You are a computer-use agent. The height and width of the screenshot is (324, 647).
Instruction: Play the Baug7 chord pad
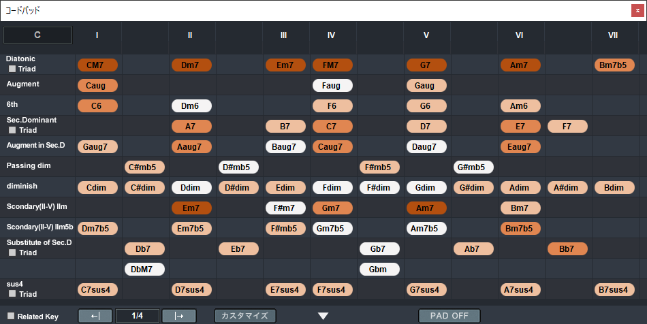pos(285,147)
